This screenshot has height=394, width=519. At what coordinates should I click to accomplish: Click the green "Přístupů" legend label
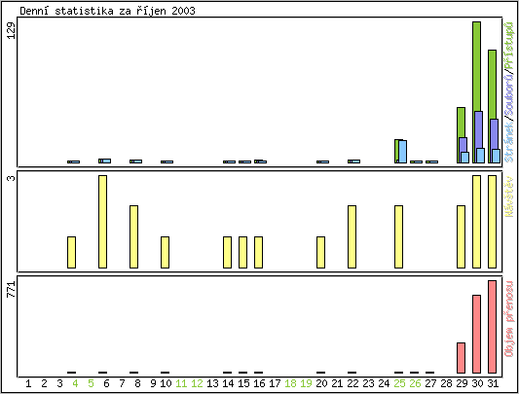click(x=509, y=45)
